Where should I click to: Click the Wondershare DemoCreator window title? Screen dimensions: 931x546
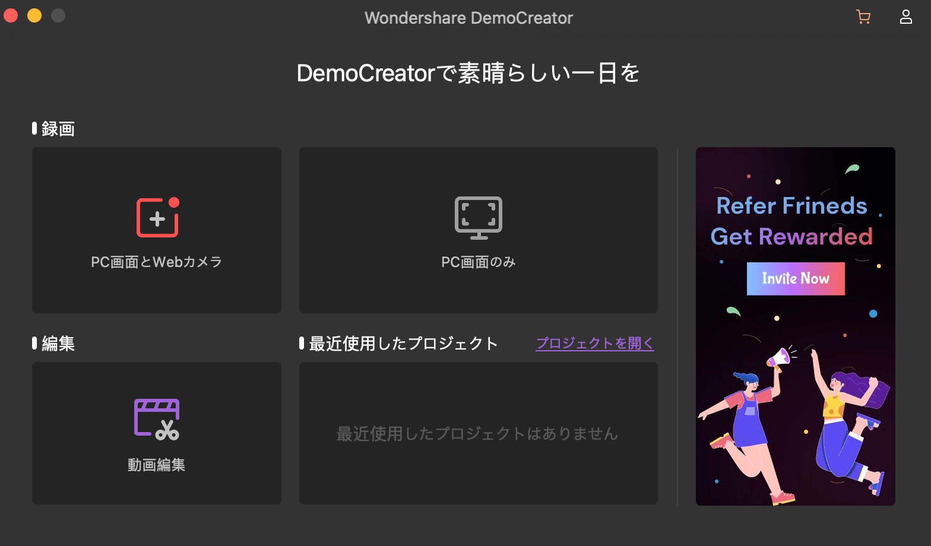click(469, 18)
